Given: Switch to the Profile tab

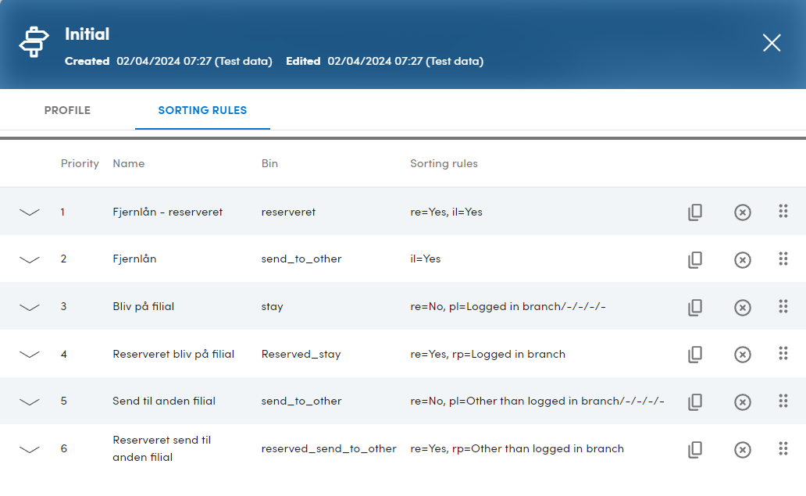Looking at the screenshot, I should coord(67,110).
